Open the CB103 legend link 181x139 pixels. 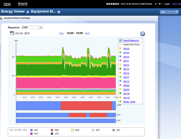coord(126,53)
